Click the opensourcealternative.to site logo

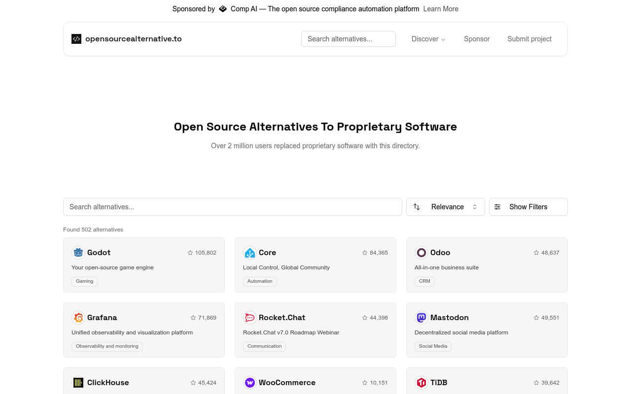[x=76, y=39]
